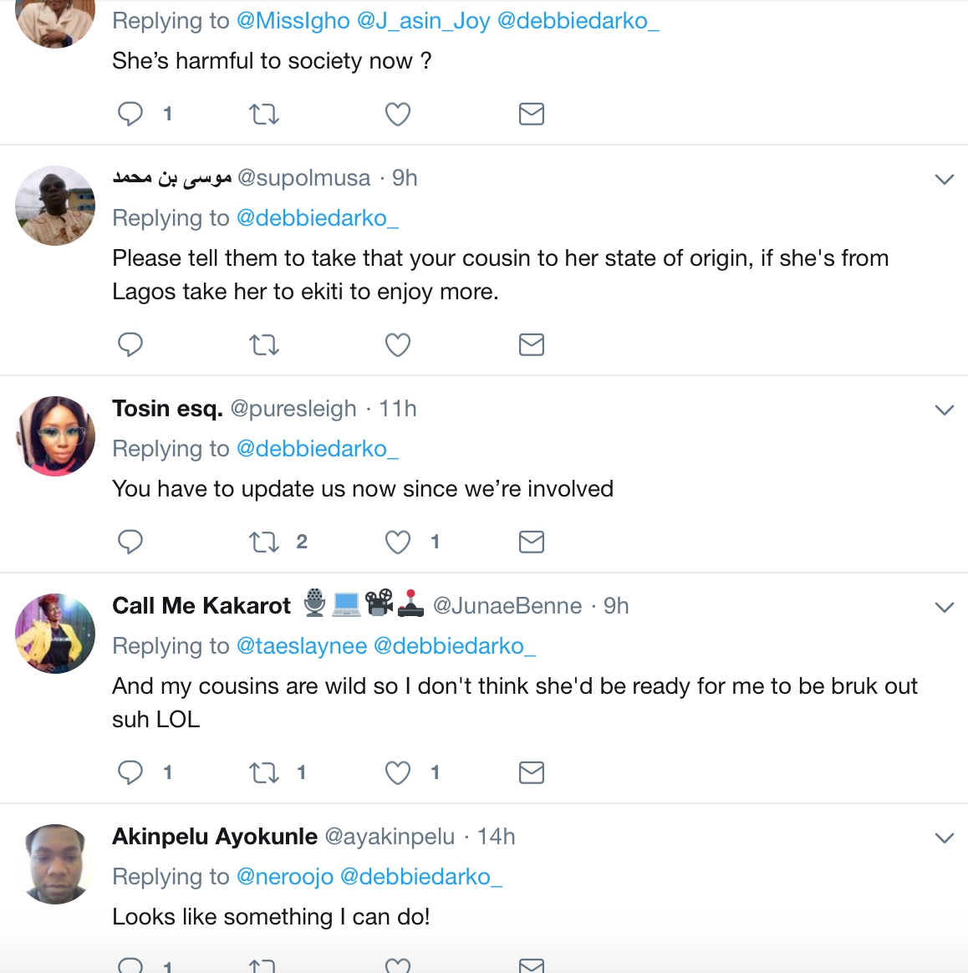Reply to the 'harmful to society' tweet
The image size is (968, 973).
click(130, 114)
